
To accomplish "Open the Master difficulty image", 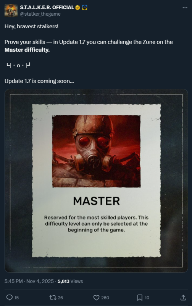I will (x=96, y=181).
